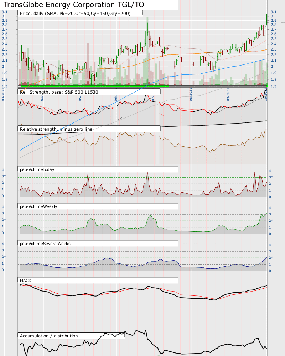285x356 pixels.
Task: Click the 2.3 price label on right axis
Action: [x=274, y=49]
